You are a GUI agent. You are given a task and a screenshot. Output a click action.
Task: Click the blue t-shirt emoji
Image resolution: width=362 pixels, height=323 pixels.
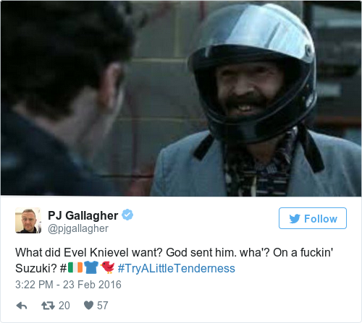point(91,267)
